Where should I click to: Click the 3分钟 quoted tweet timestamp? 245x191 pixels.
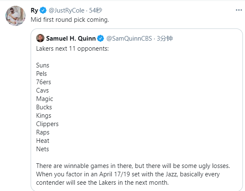[165, 39]
